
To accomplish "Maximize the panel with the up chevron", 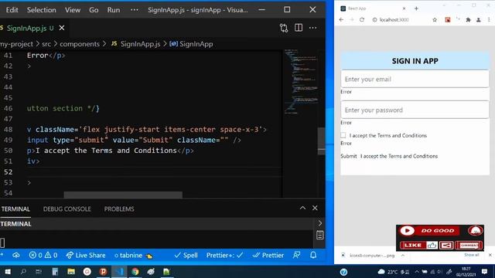I will coord(302,208).
